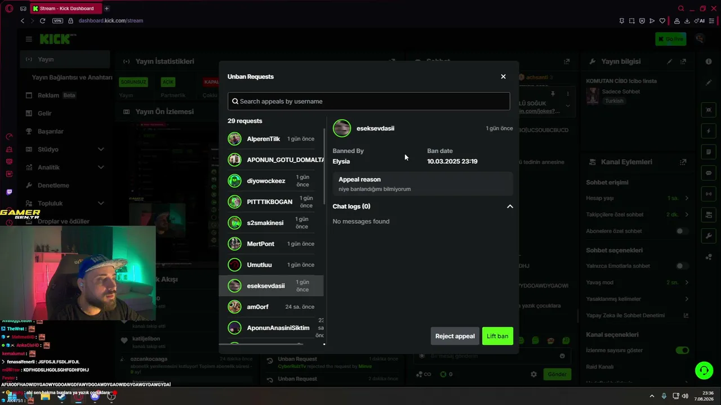Go to the Gelir page
Viewport: 721px width, 405px height.
pos(65,113)
